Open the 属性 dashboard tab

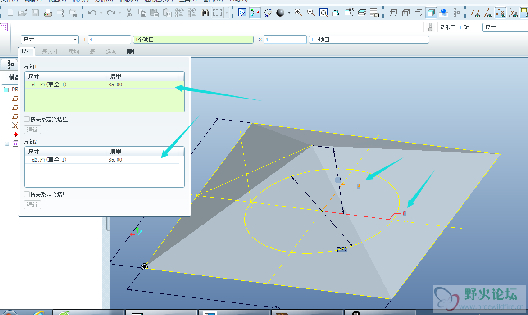point(132,51)
